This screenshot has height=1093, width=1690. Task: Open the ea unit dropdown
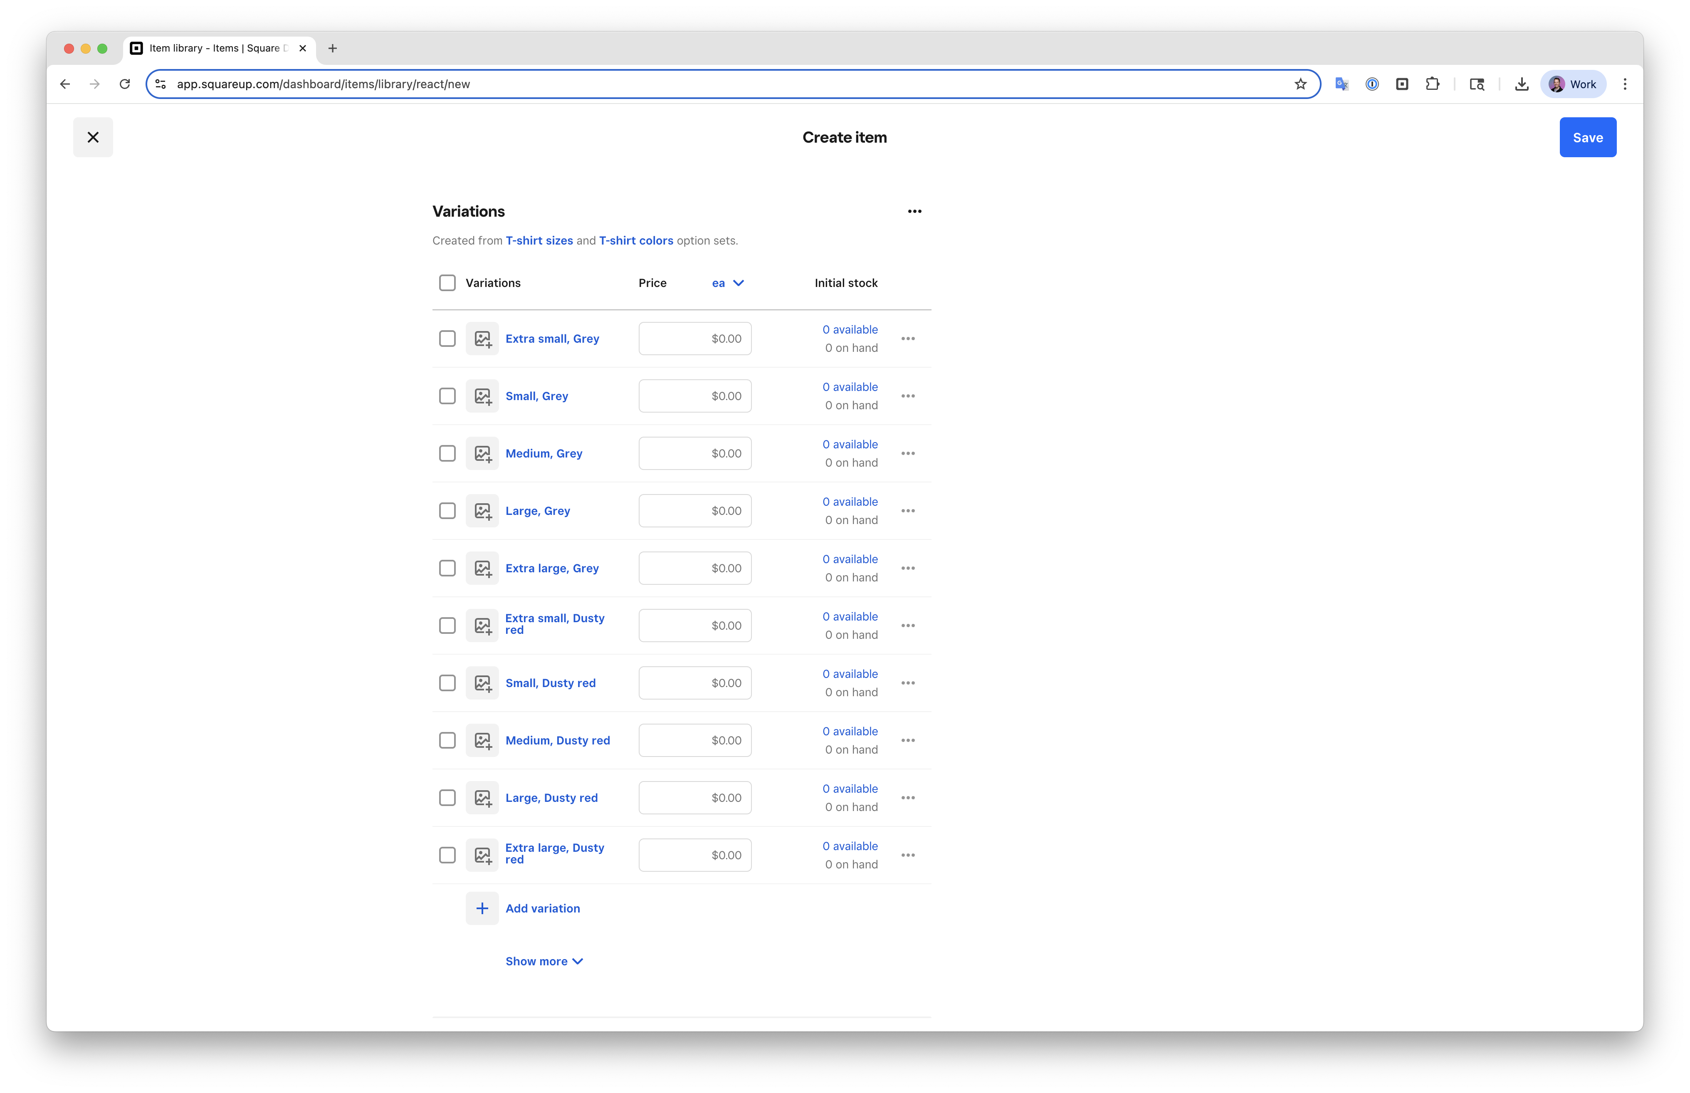point(727,283)
